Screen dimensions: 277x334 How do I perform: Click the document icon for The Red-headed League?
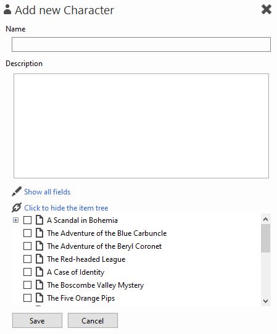tap(39, 259)
